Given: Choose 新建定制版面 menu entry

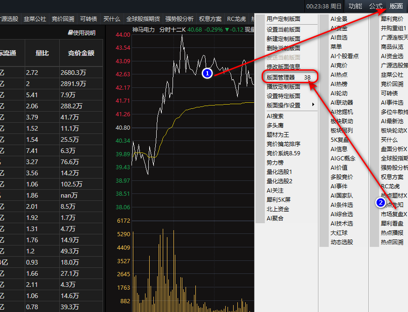Looking at the screenshot, I should pos(284,39).
